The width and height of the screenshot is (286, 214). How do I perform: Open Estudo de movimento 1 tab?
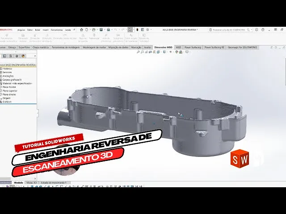[x=54, y=182]
